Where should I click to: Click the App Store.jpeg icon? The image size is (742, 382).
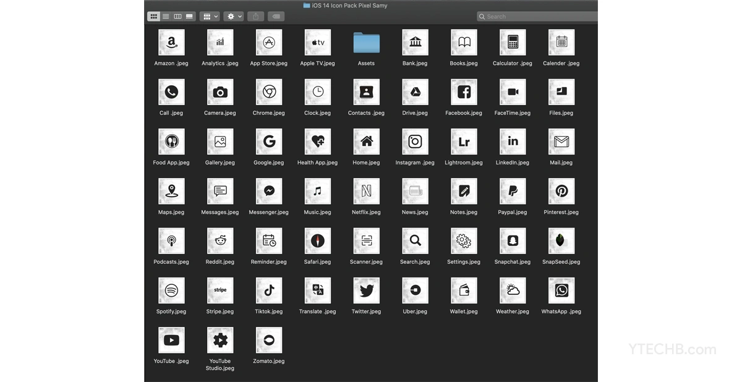269,42
